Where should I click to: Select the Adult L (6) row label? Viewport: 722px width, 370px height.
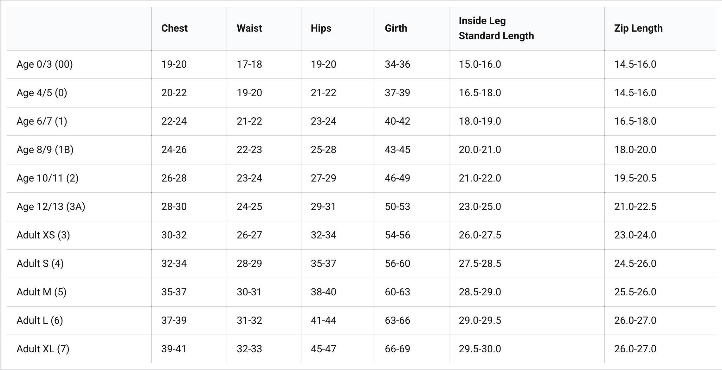[40, 321]
